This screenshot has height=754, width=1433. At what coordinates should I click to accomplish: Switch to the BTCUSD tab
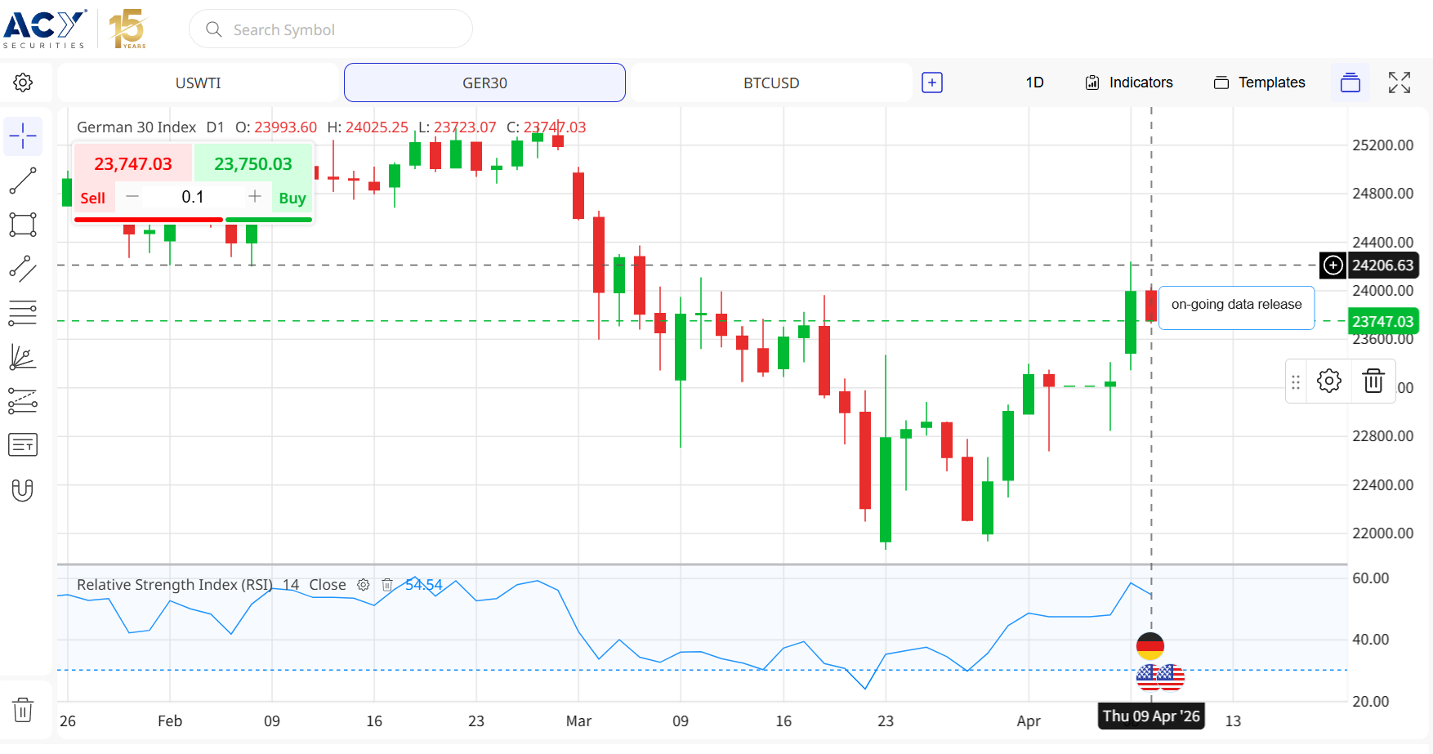tap(771, 83)
